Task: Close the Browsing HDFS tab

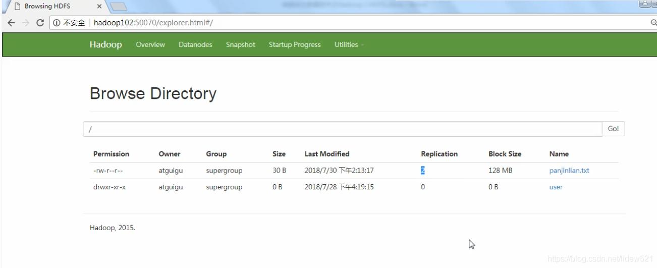Action: point(99,7)
